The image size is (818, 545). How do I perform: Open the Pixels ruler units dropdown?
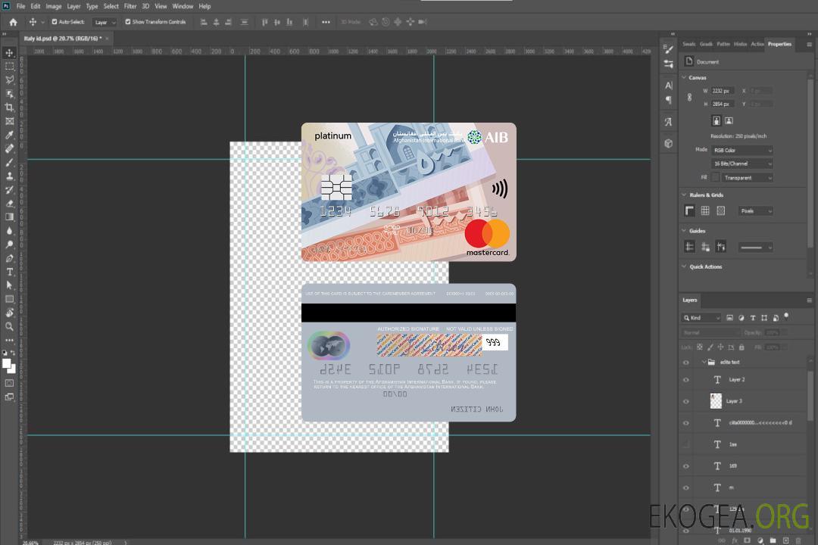756,211
